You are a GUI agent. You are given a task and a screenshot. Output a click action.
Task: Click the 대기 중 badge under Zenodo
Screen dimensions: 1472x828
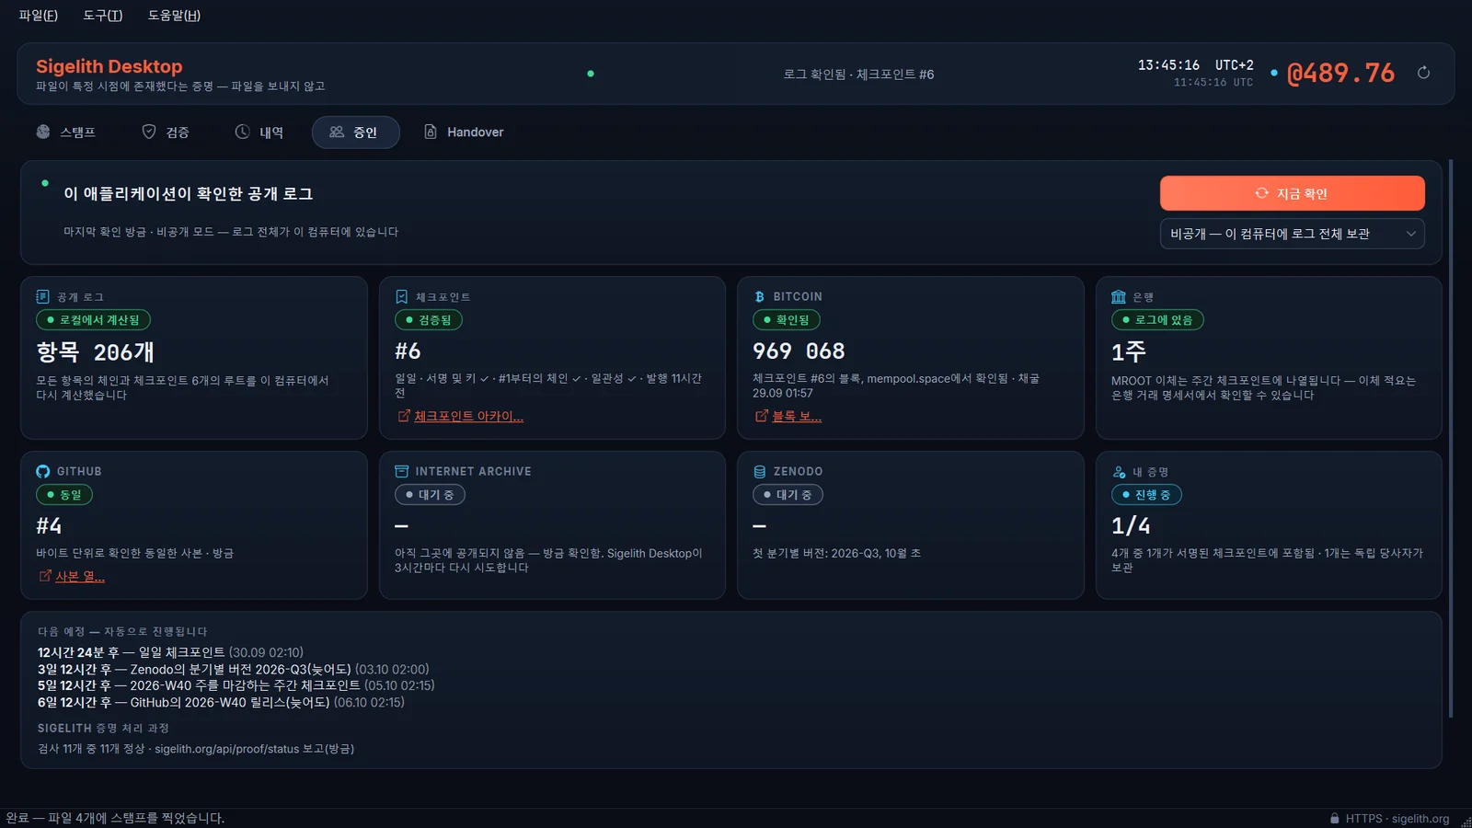788,495
